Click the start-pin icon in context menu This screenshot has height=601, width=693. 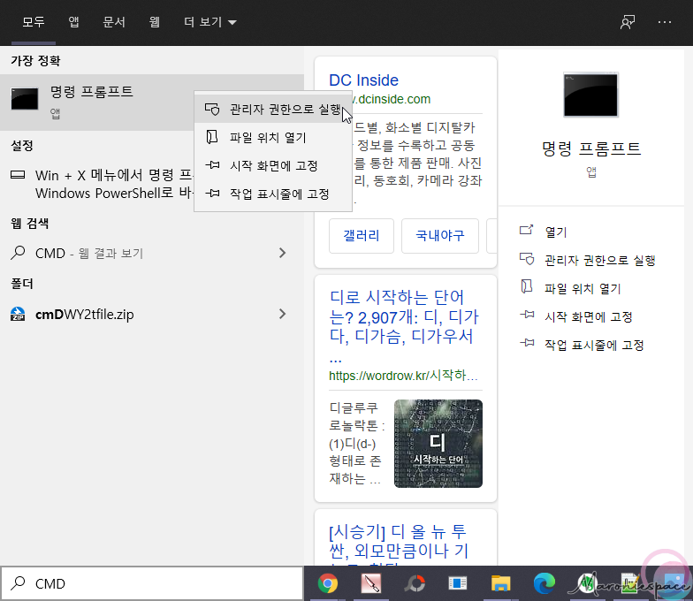coord(212,165)
